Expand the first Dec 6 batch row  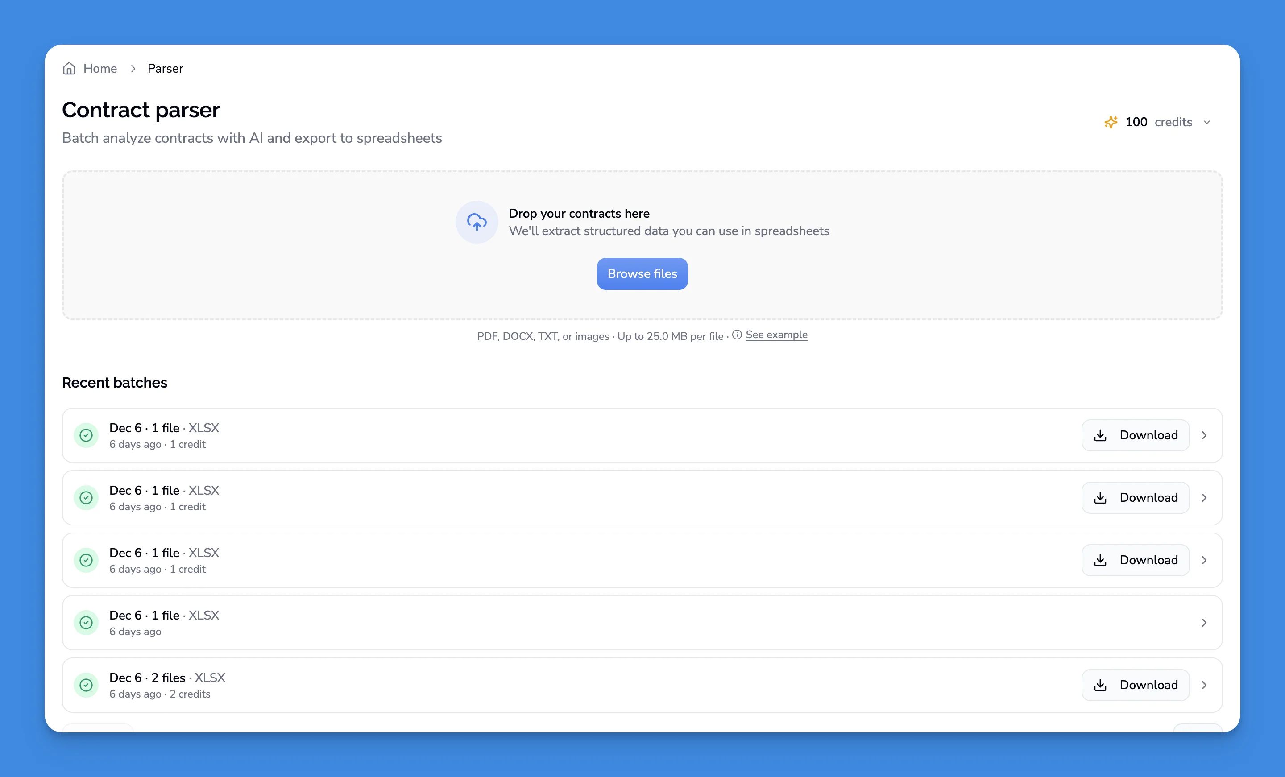pos(1205,435)
